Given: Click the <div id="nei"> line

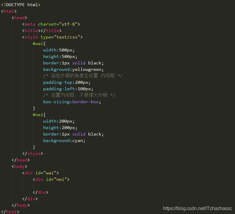Looking at the screenshot, I should pos(51,179).
